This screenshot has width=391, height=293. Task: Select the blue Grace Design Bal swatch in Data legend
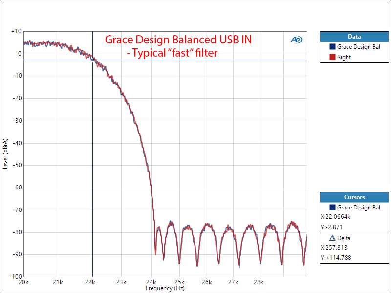[332, 46]
